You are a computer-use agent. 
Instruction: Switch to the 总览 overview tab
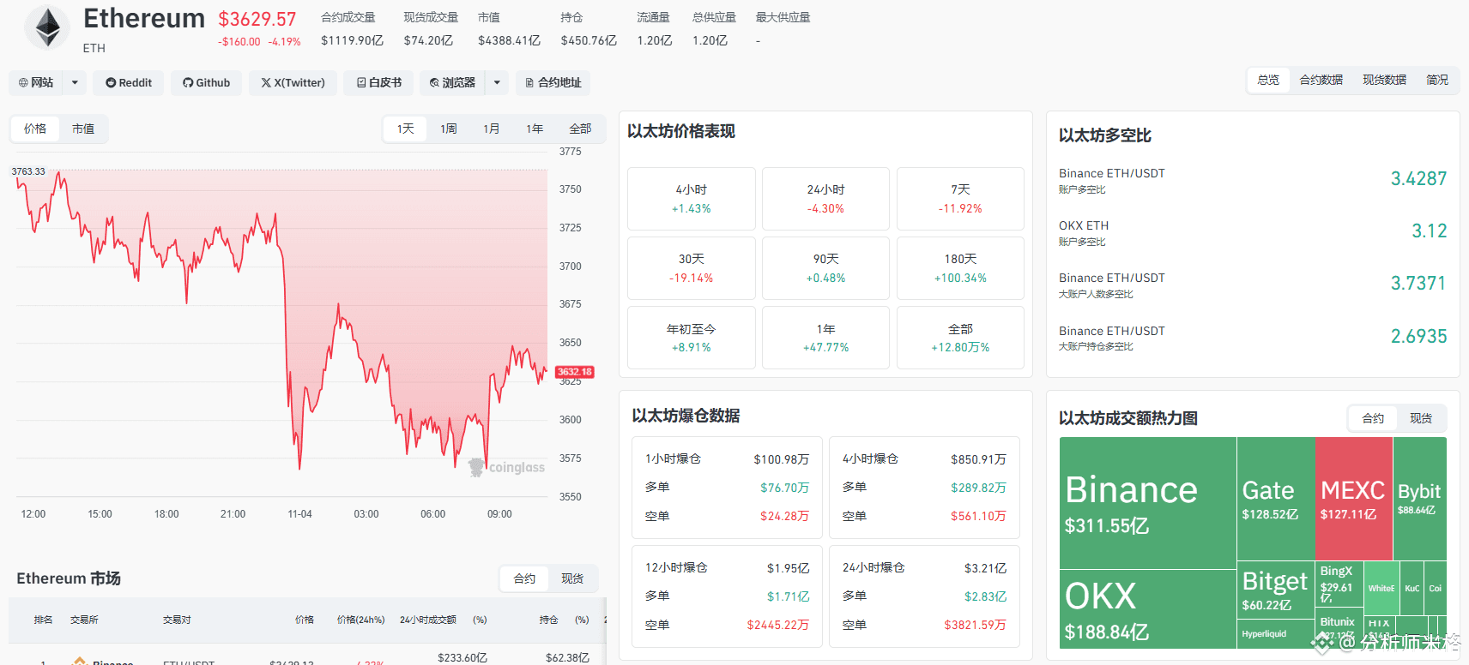click(1268, 80)
